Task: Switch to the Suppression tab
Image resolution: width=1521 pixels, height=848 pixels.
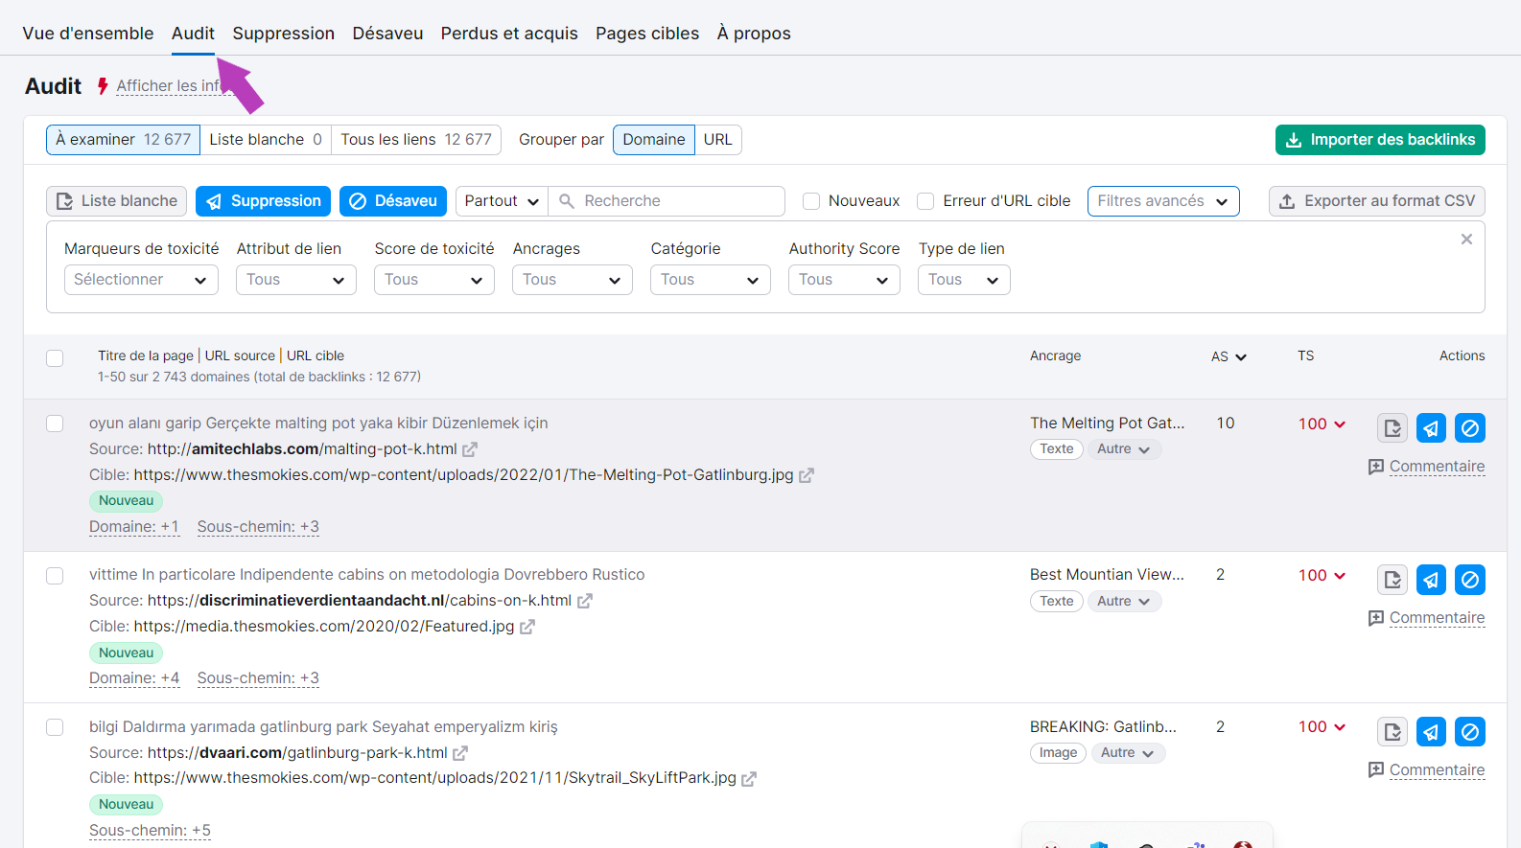Action: 283,34
